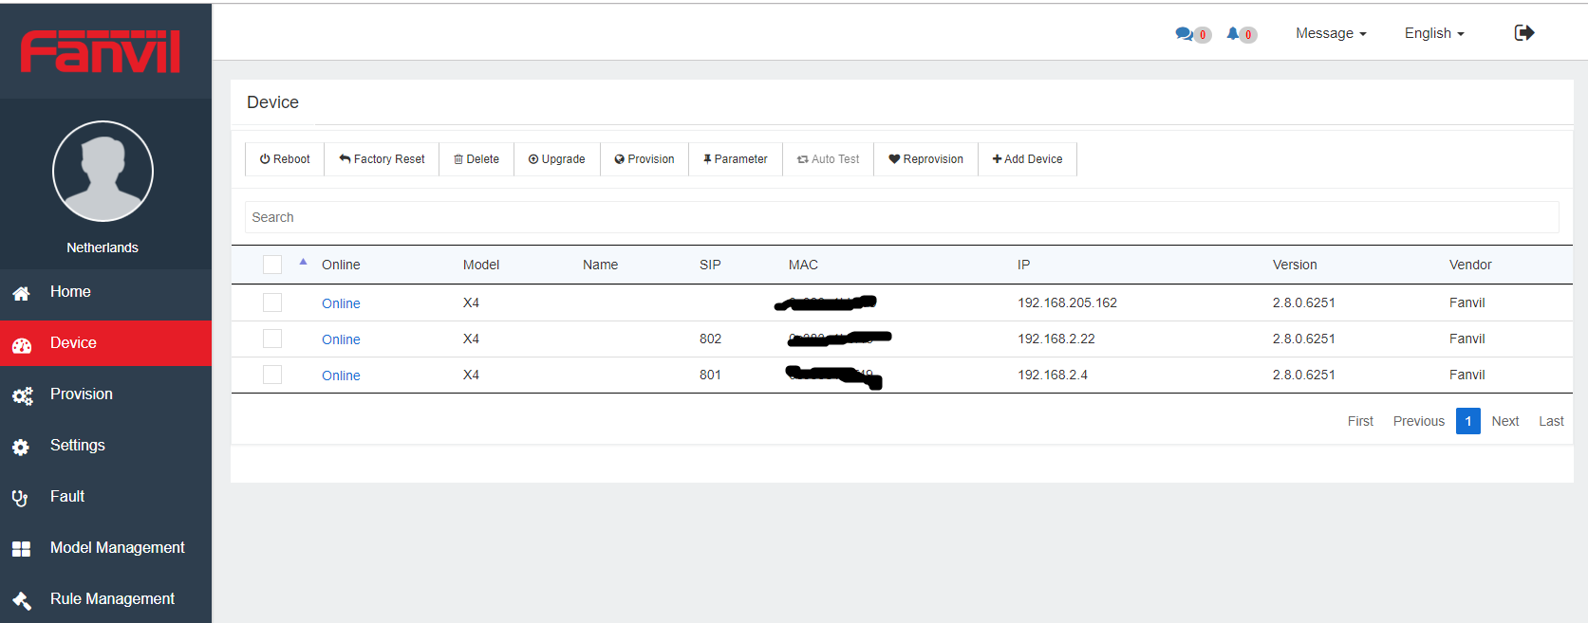
Task: Open Rule Management in the sidebar
Action: coord(105,599)
